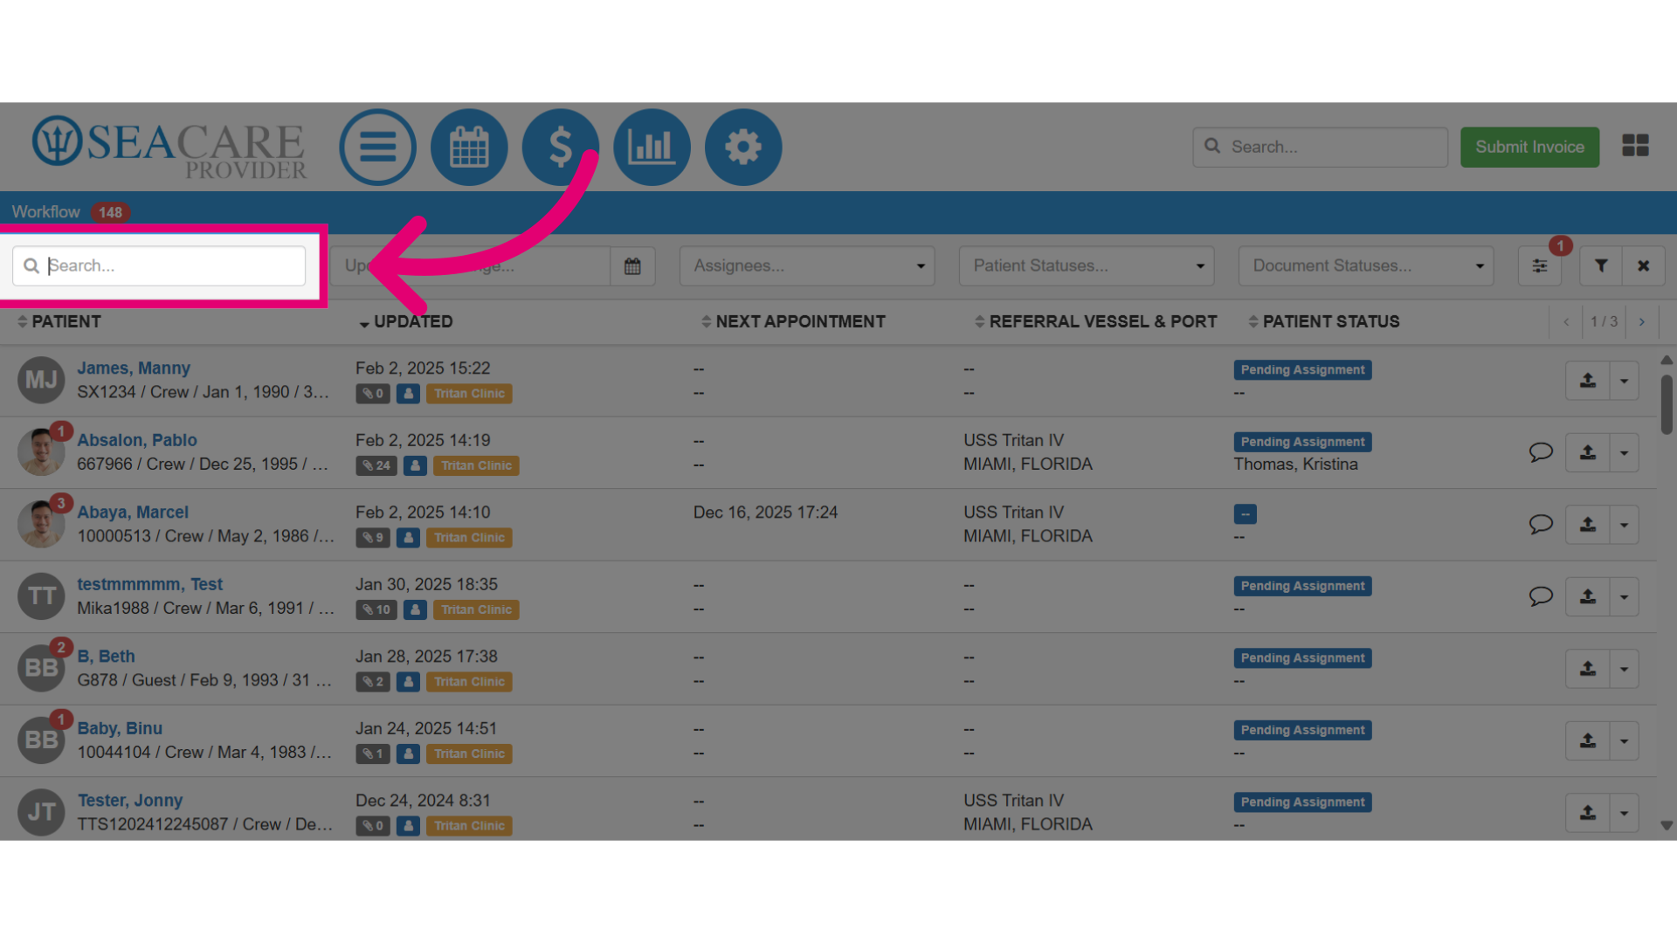Open the calendar schedule icon
Image resolution: width=1677 pixels, height=943 pixels.
(x=469, y=147)
